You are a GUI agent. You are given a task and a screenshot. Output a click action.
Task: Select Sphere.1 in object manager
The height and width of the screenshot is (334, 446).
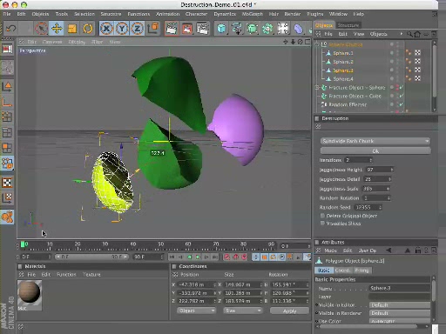(343, 53)
